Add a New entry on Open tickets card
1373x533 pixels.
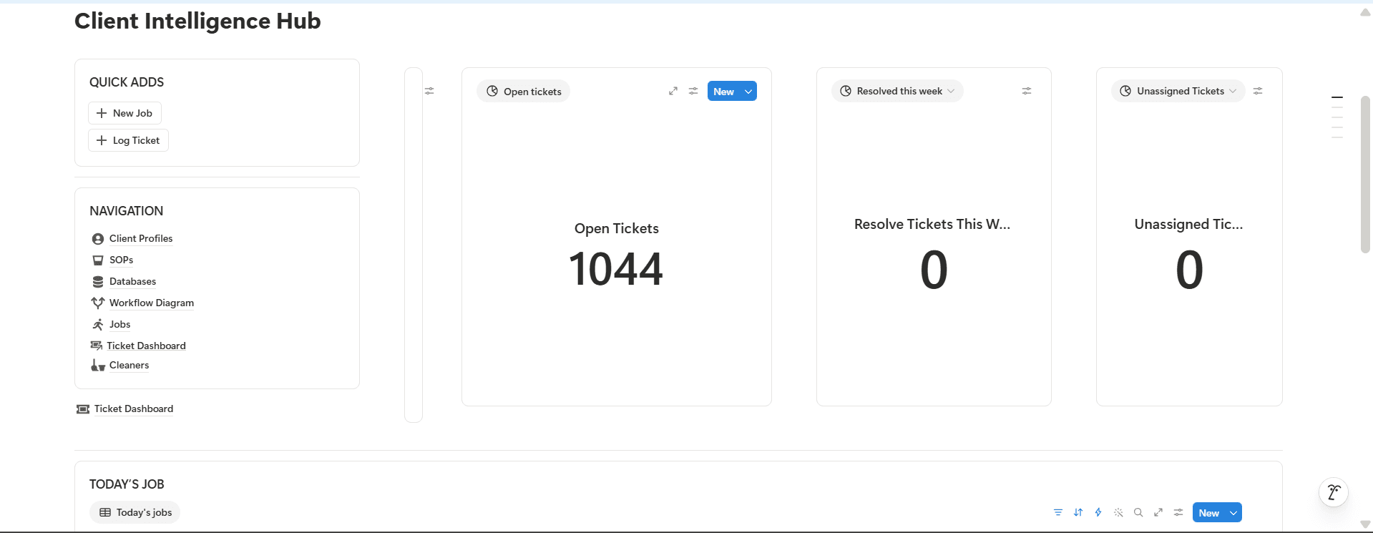click(724, 92)
